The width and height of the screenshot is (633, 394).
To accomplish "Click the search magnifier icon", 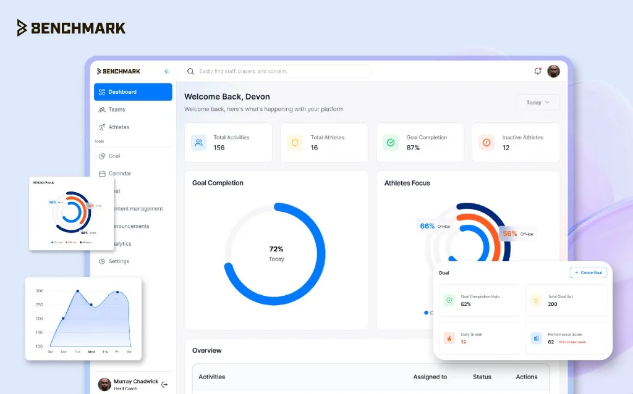I will pos(190,72).
